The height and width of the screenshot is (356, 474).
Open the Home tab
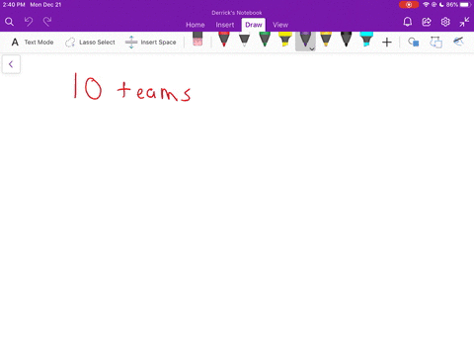(x=196, y=25)
